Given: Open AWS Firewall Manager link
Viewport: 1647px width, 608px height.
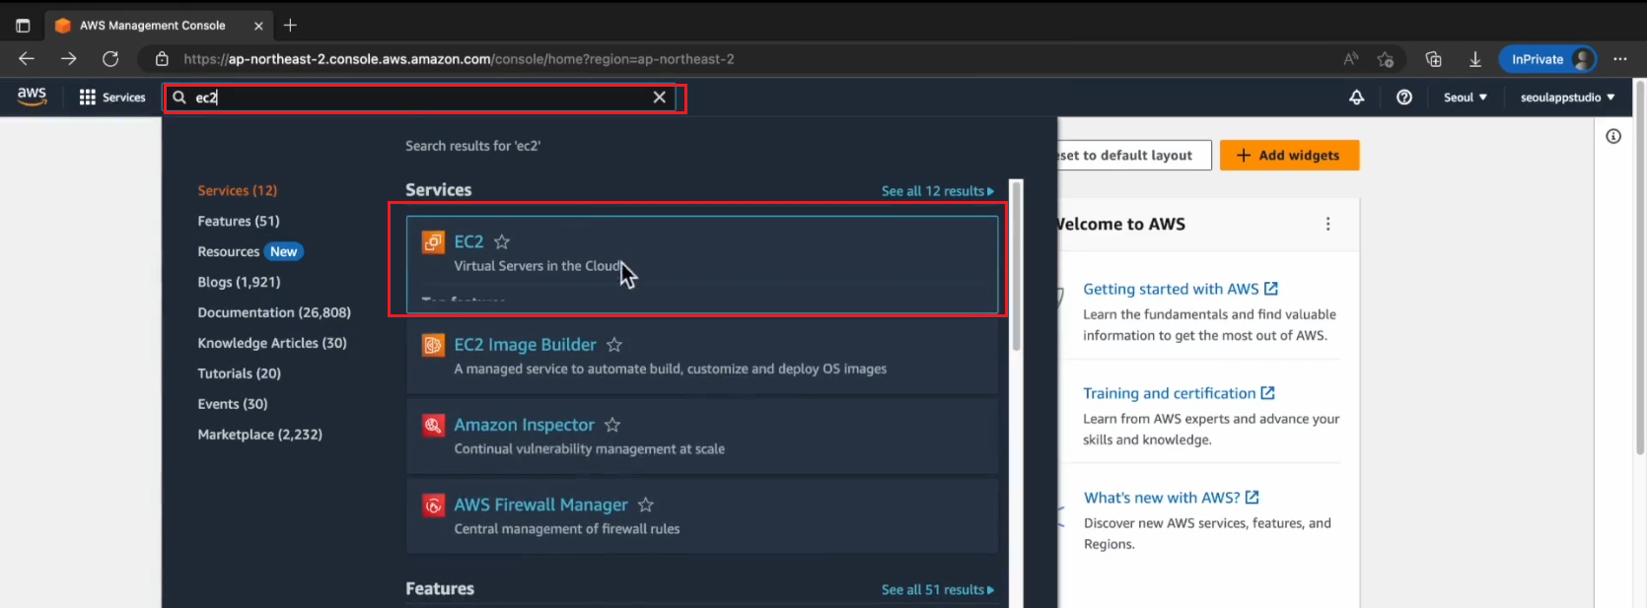Looking at the screenshot, I should click(x=540, y=505).
